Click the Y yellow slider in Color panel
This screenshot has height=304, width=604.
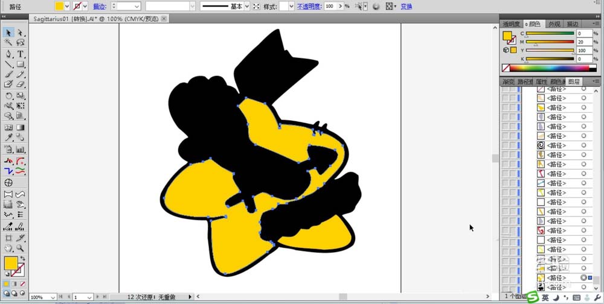tap(550, 51)
